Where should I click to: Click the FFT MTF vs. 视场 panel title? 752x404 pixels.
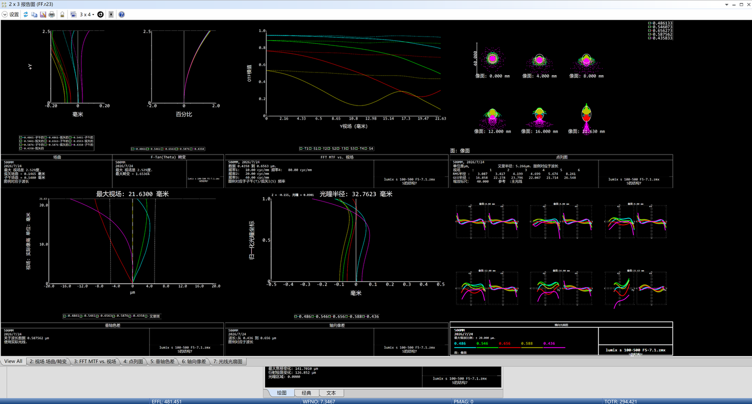[x=337, y=157]
